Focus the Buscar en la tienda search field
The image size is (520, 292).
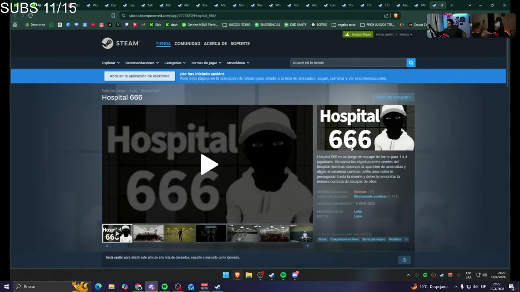pyautogui.click(x=348, y=63)
